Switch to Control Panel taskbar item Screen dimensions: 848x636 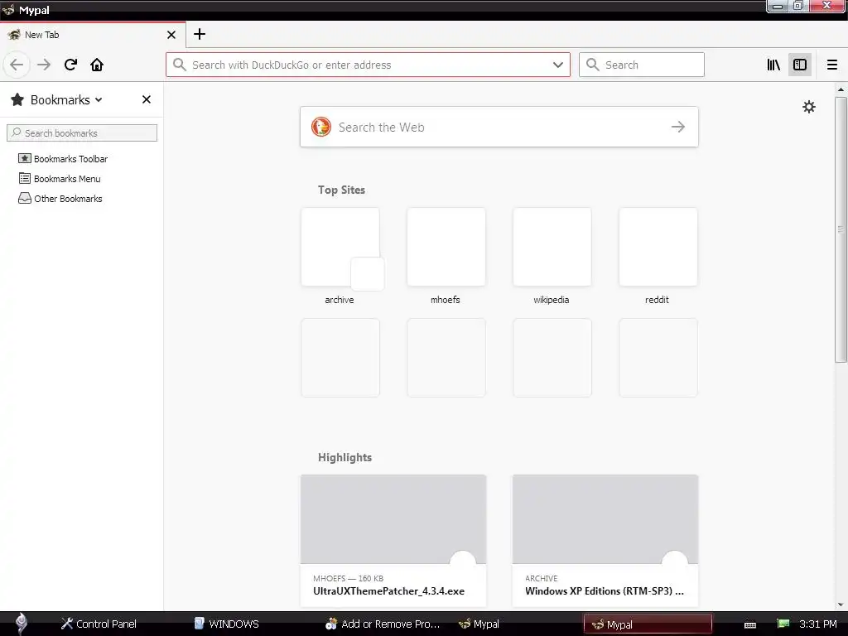click(99, 624)
